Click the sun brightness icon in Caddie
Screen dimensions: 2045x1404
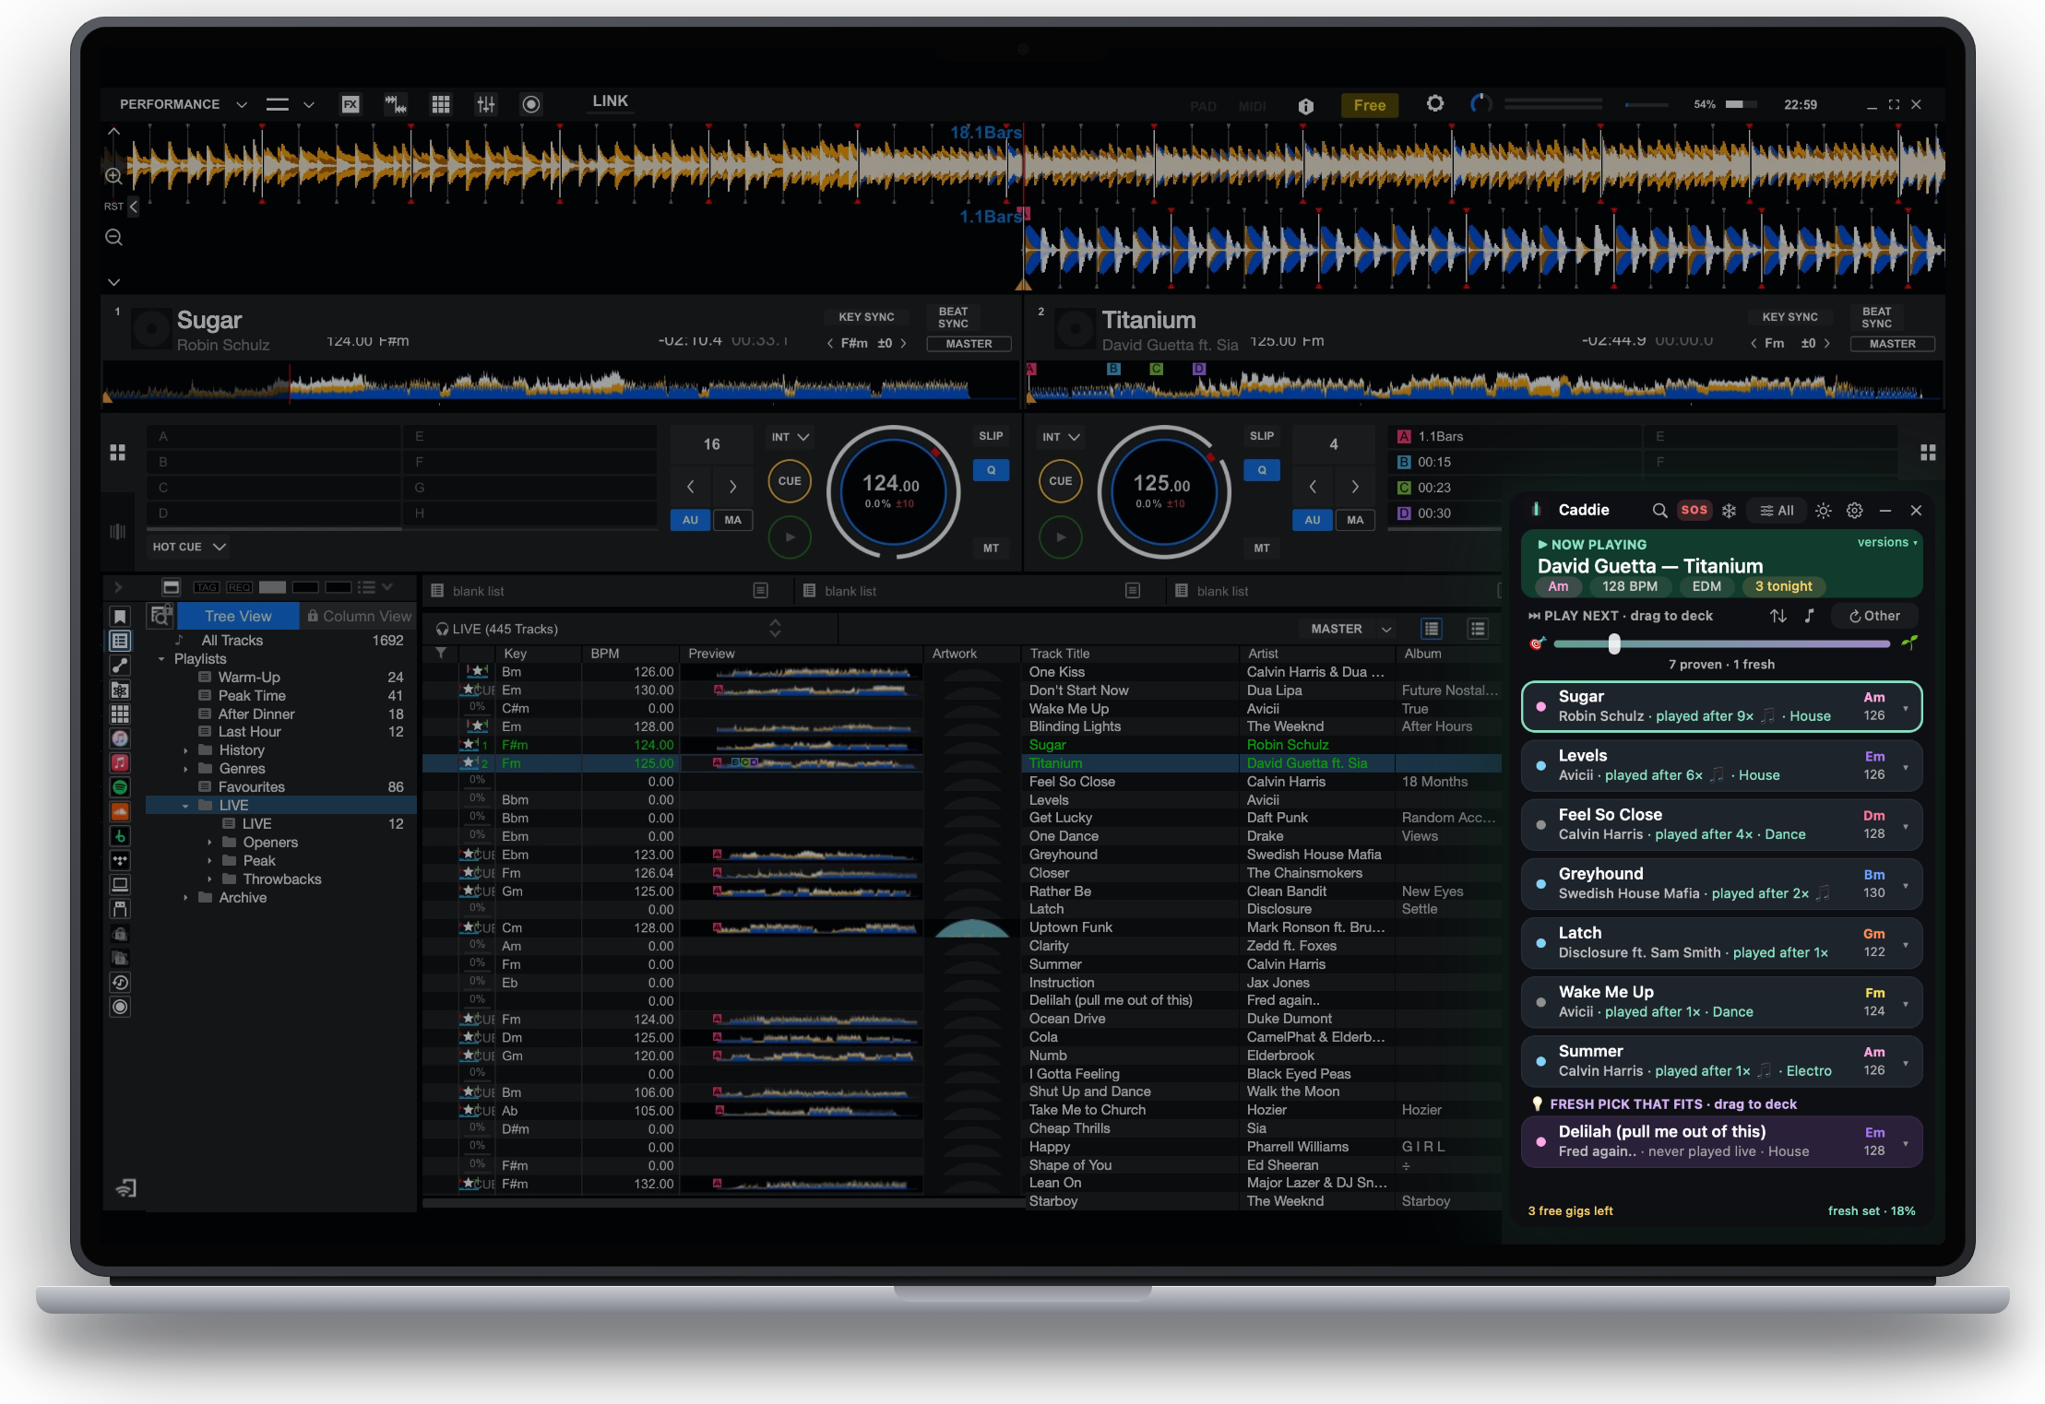[1824, 510]
